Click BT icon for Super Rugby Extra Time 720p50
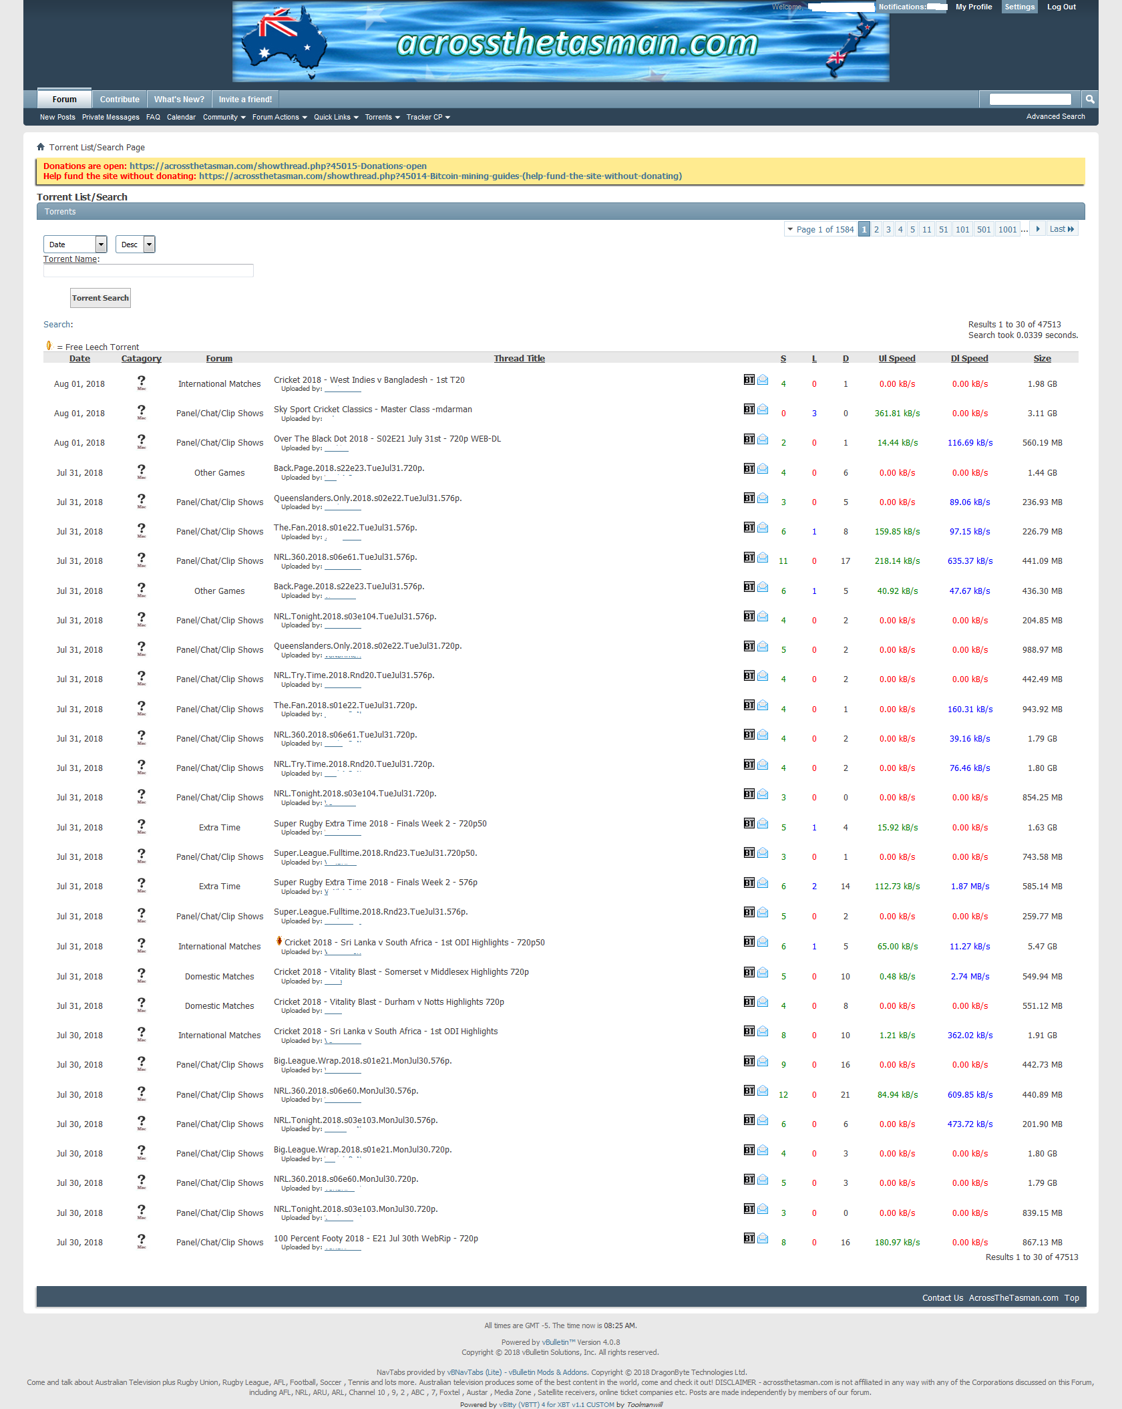The width and height of the screenshot is (1122, 1409). coord(749,823)
